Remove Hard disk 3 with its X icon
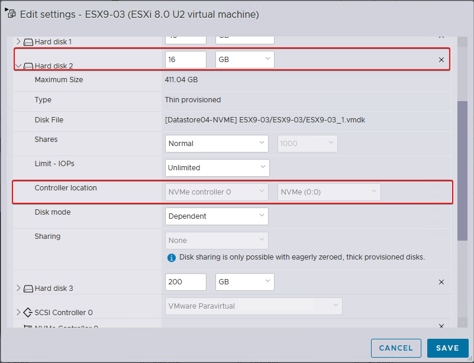The width and height of the screenshot is (474, 363). coord(441,282)
